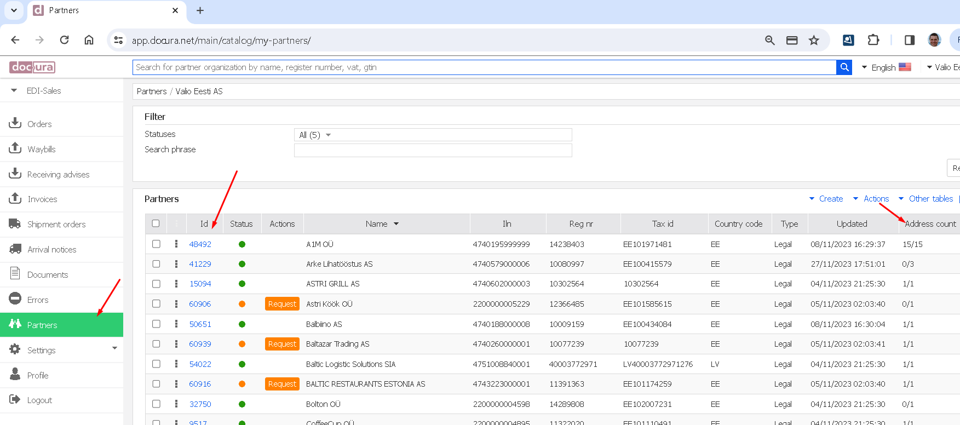Focus partner organization search field

[x=484, y=67]
